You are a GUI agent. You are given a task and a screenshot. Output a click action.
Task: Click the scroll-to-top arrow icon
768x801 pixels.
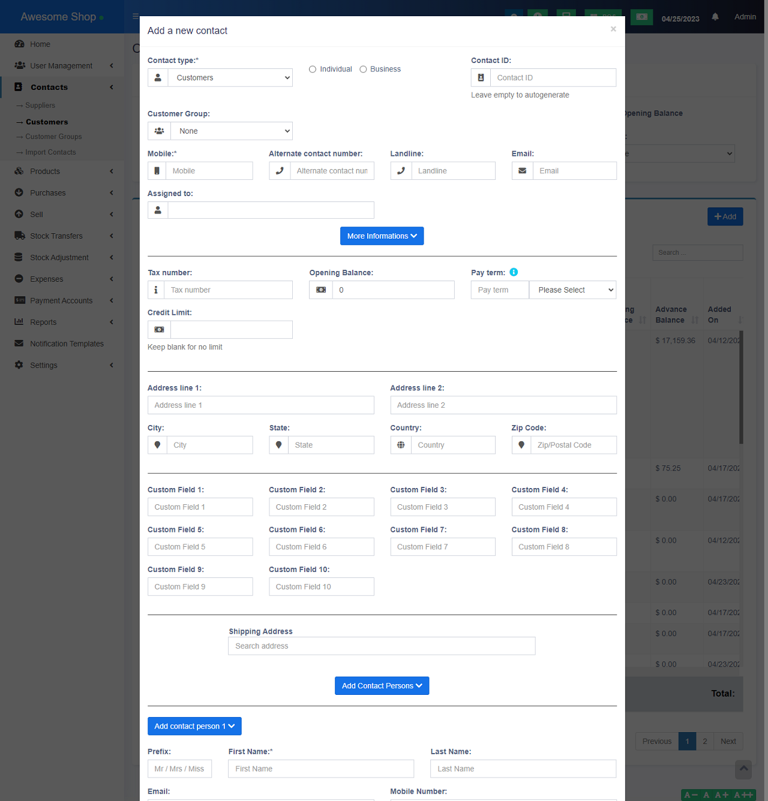743,769
